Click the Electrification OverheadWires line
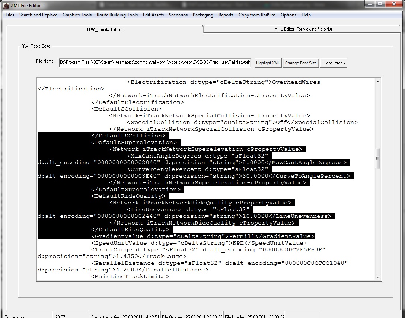The height and width of the screenshot is (318, 405). (x=224, y=82)
